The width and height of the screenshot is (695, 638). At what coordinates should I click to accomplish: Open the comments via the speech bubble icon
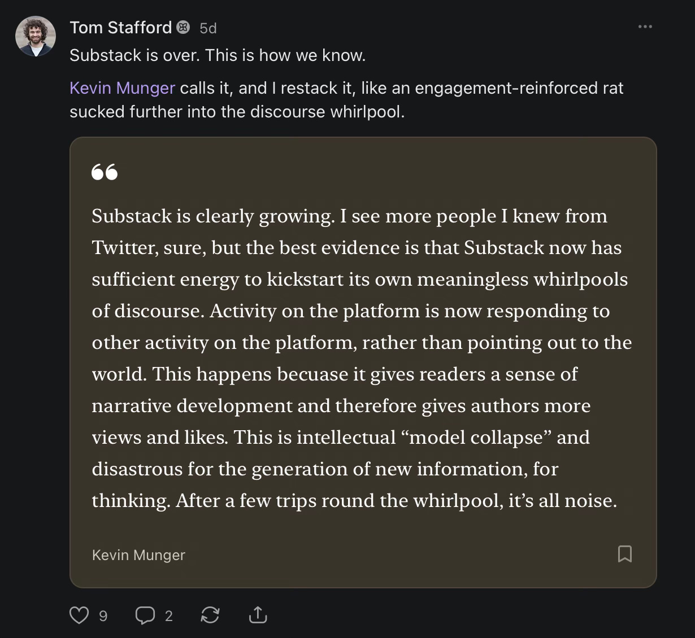[145, 615]
